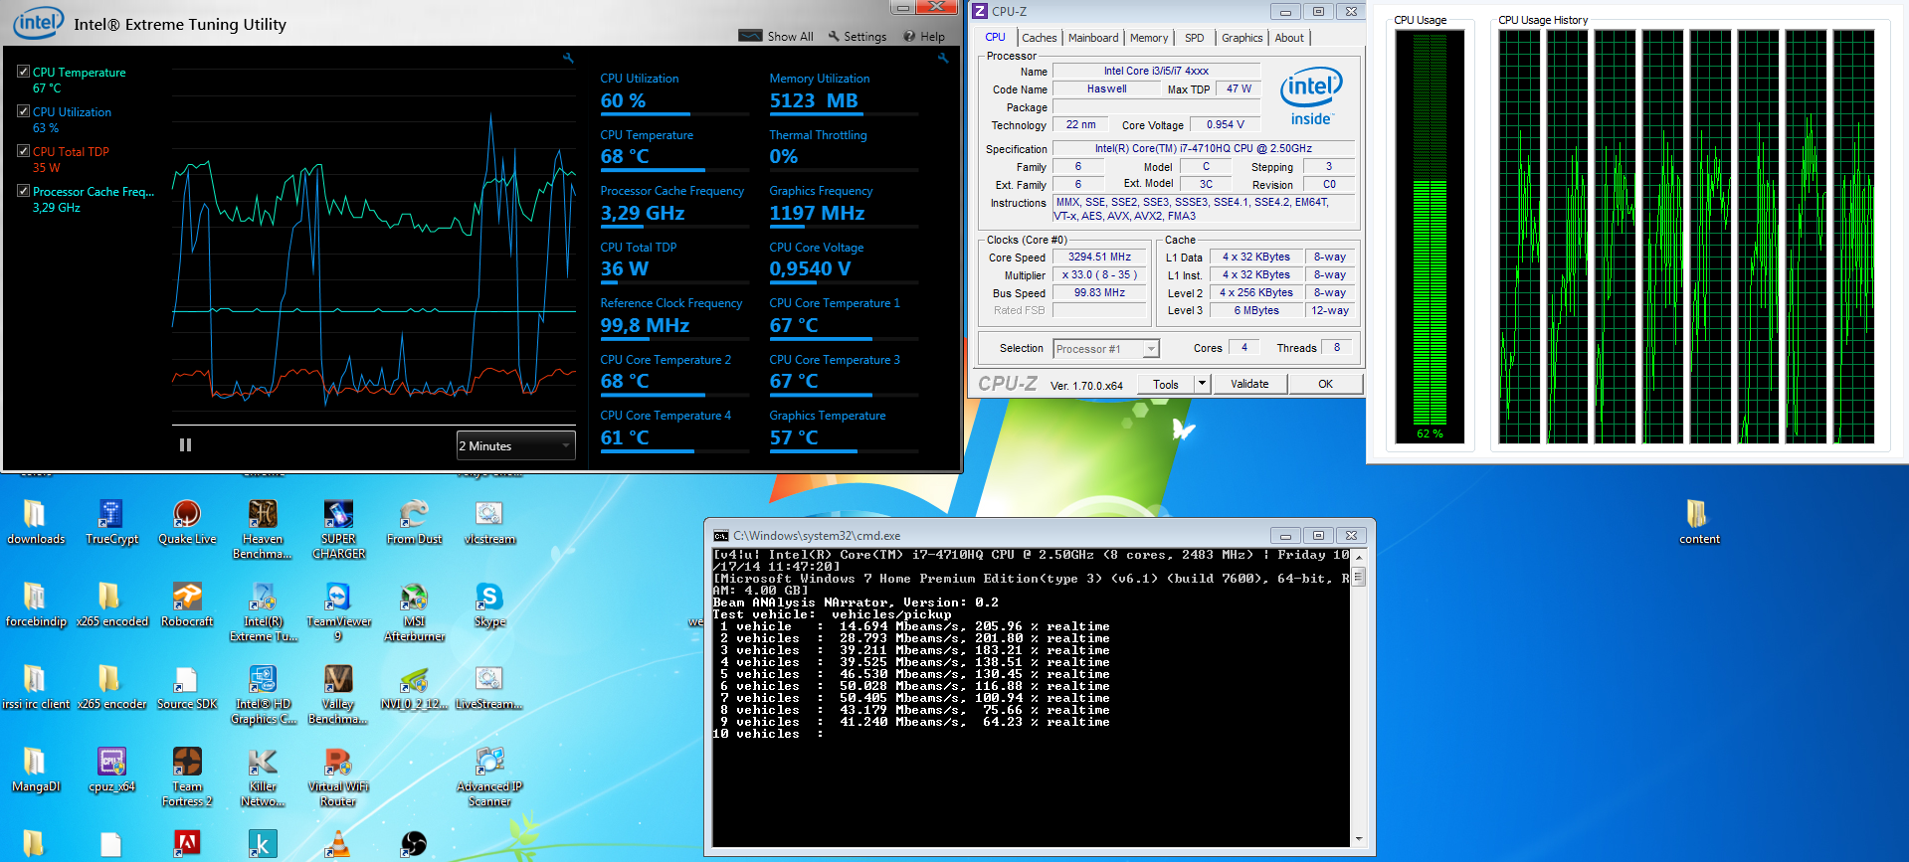Viewport: 1909px width, 862px height.
Task: Select the Intel(R) Extreme Tuning desktop shortcut
Action: (263, 612)
